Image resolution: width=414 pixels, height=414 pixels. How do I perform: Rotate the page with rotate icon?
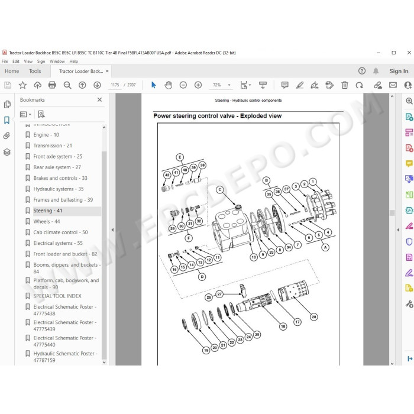point(359,85)
